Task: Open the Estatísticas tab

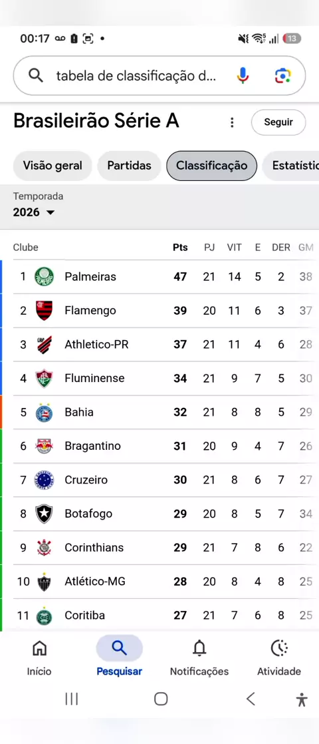Action: 290,166
